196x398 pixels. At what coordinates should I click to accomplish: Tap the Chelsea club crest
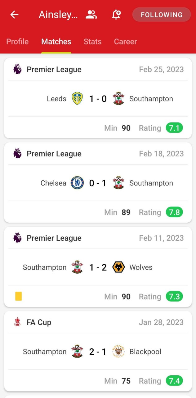pos(77,183)
